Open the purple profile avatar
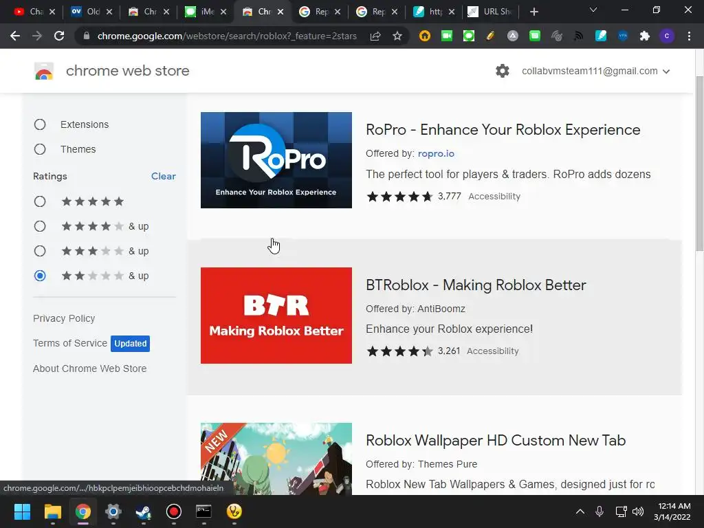 click(x=667, y=36)
